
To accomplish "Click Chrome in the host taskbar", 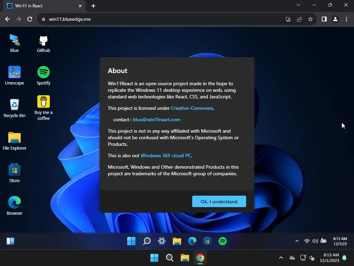I will (x=200, y=258).
